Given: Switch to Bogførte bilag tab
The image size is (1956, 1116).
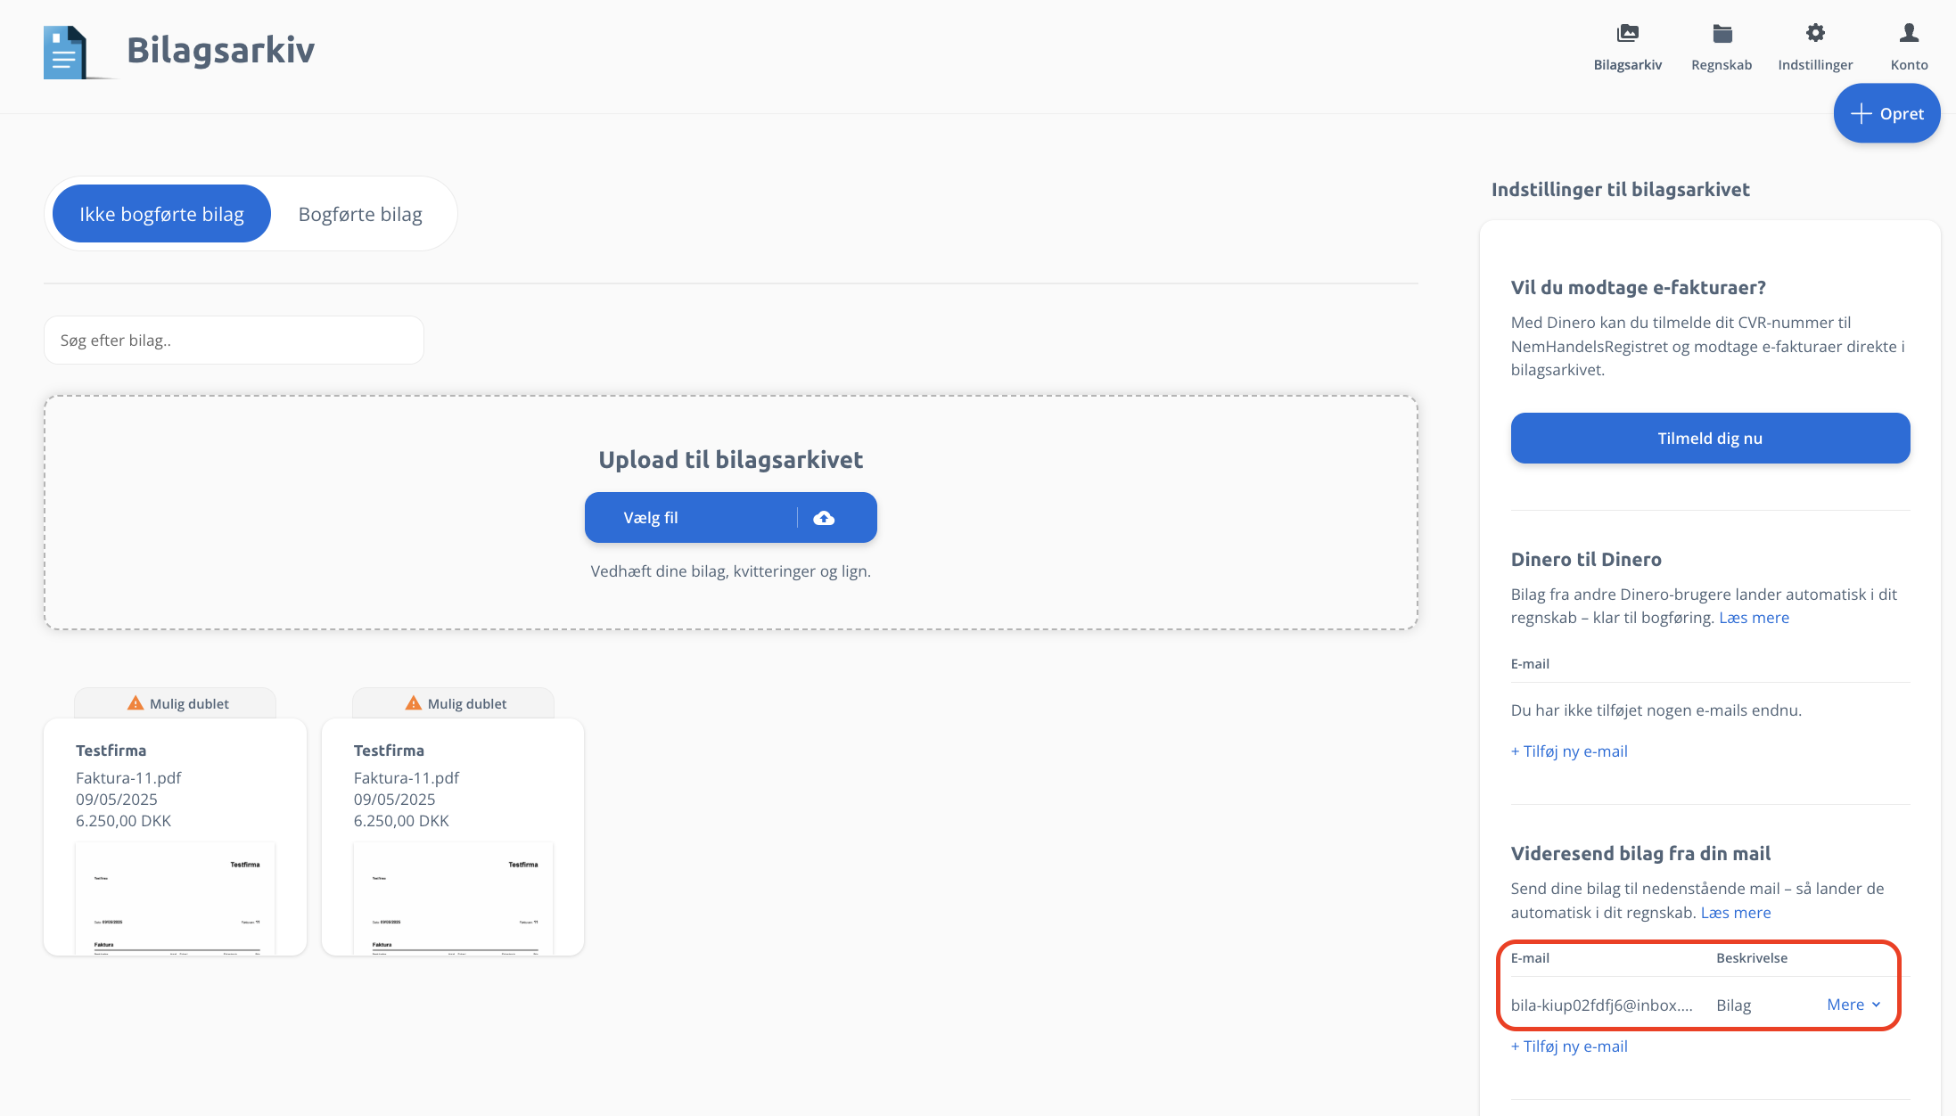Looking at the screenshot, I should (360, 214).
